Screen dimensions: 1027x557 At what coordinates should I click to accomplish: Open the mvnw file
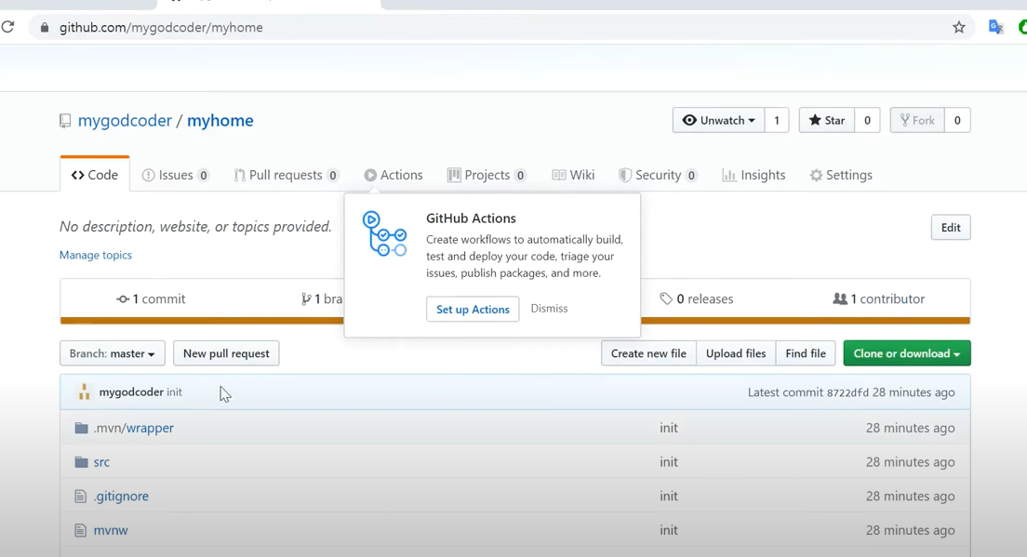(111, 530)
